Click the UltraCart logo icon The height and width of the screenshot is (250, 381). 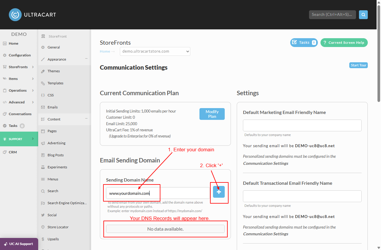click(x=15, y=14)
